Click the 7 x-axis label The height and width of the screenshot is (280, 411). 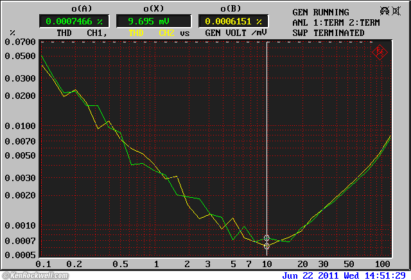pyautogui.click(x=249, y=264)
